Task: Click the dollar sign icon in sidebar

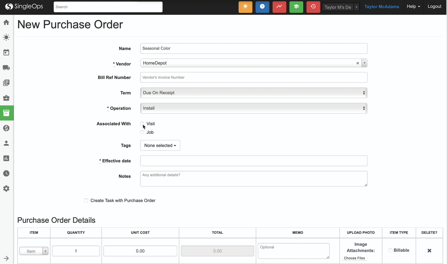Action: point(6,128)
